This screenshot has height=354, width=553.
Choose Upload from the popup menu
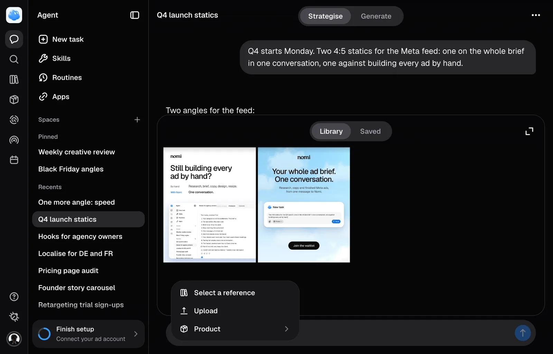(235, 311)
